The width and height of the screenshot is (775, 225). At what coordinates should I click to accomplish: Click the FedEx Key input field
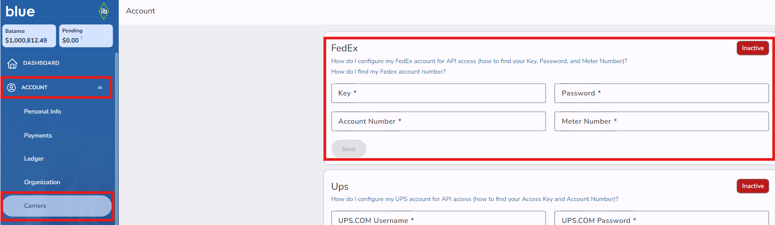[438, 93]
